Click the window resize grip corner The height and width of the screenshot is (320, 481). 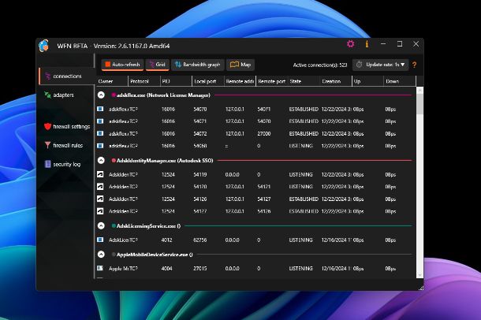click(421, 288)
